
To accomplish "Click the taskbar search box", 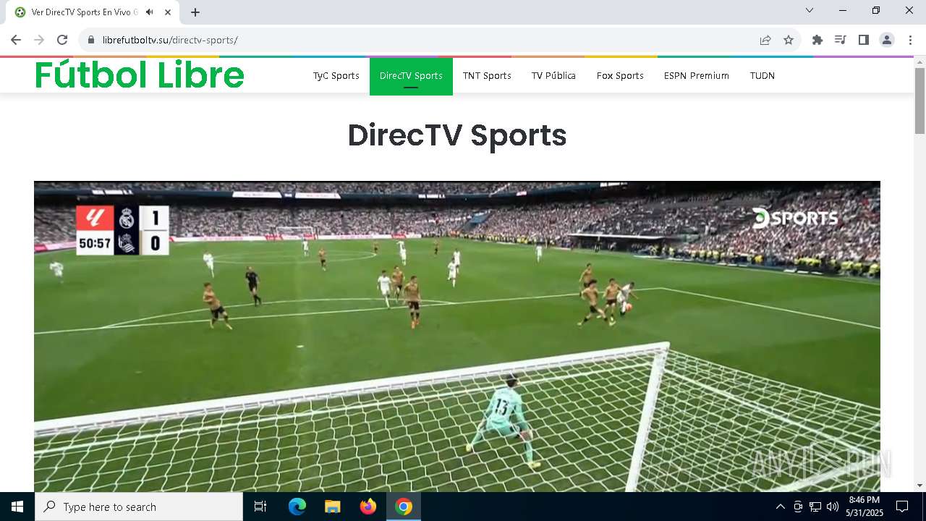I will pyautogui.click(x=139, y=507).
